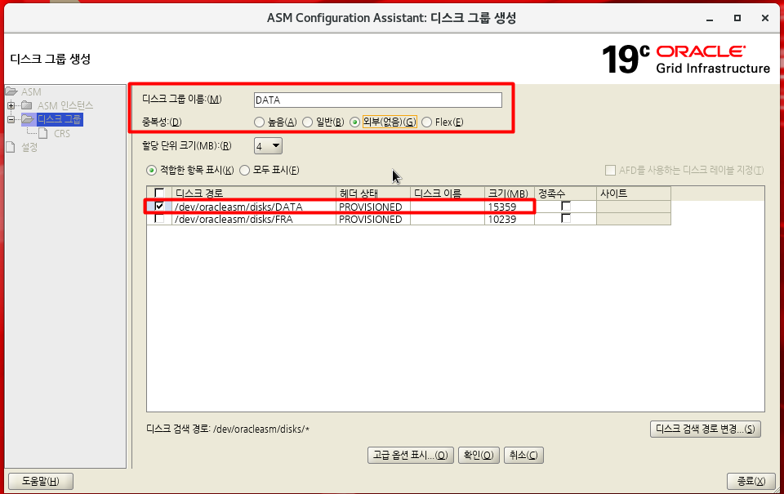Collapse the 디스크 그룹 tree node
This screenshot has width=784, height=494.
coord(11,119)
